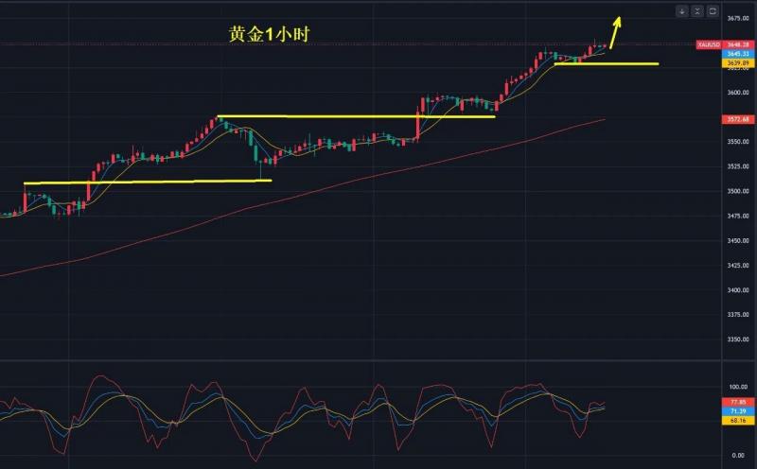
Task: Select the yellow upward arrow drawing
Action: [615, 33]
